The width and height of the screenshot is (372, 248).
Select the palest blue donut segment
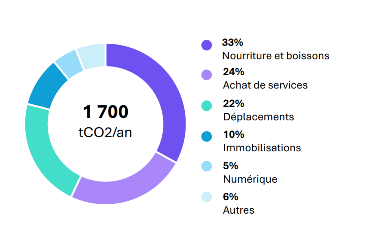pyautogui.click(x=91, y=55)
